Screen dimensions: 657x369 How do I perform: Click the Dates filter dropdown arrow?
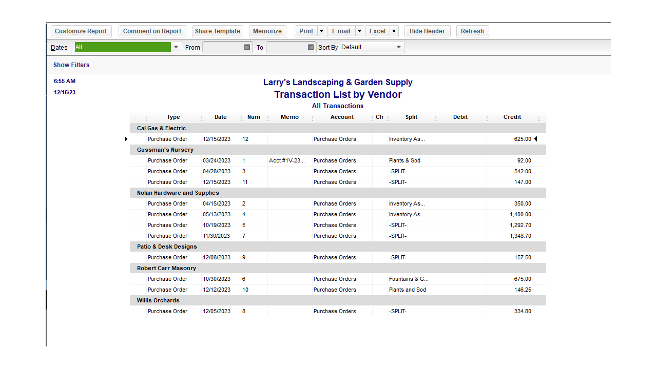[176, 47]
